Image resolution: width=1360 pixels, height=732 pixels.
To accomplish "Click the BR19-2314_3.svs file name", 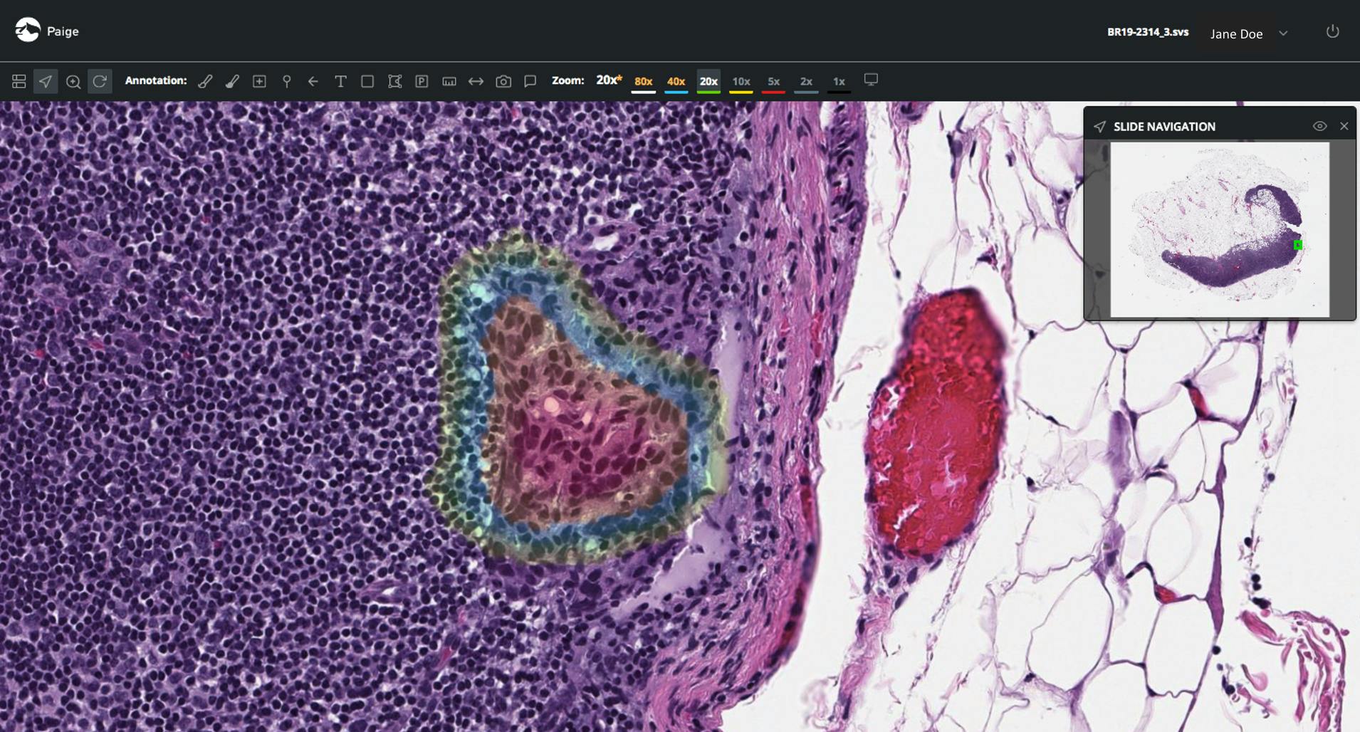I will coord(1148,32).
